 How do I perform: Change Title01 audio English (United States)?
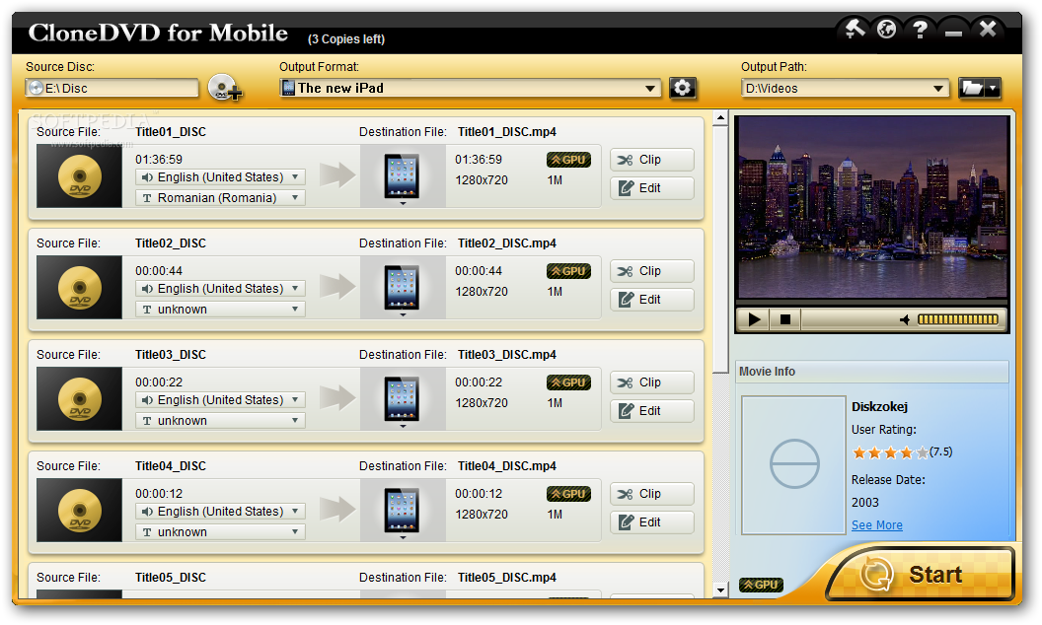(221, 177)
